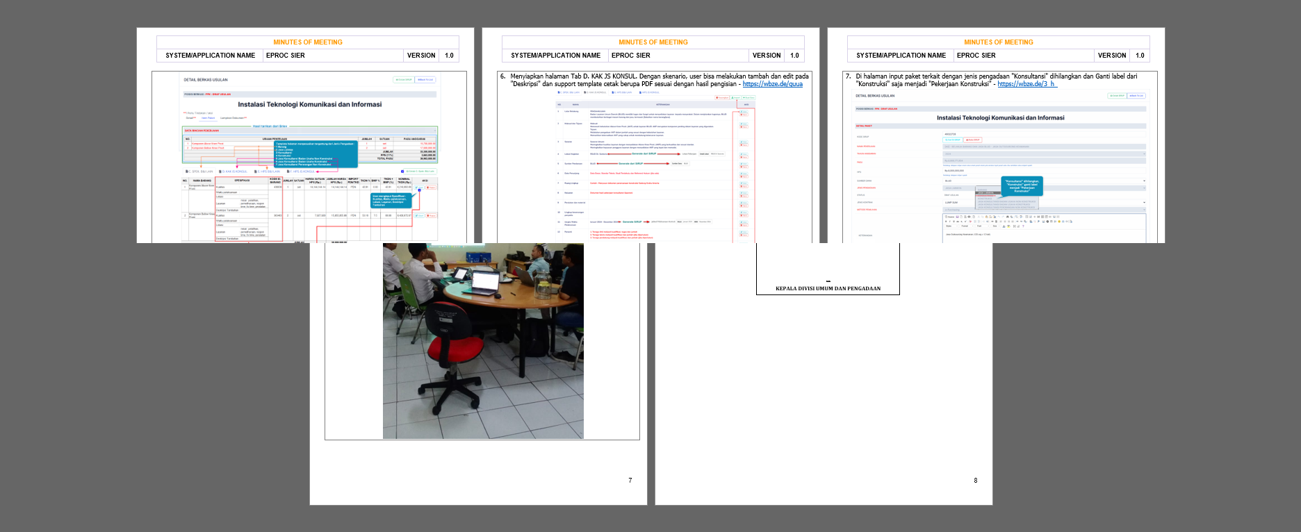Click the text color button in the editor
Screen dimensions: 1301x532
coord(1004,226)
